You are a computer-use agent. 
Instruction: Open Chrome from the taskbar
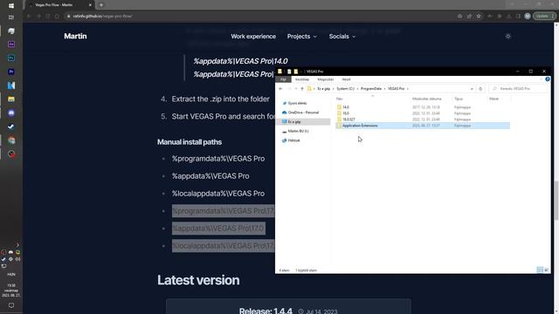tap(11, 140)
